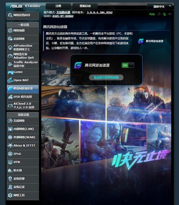This screenshot has height=205, width=179.
Task: Click the 外部网络(WAN) globe icon
Action: (10, 137)
